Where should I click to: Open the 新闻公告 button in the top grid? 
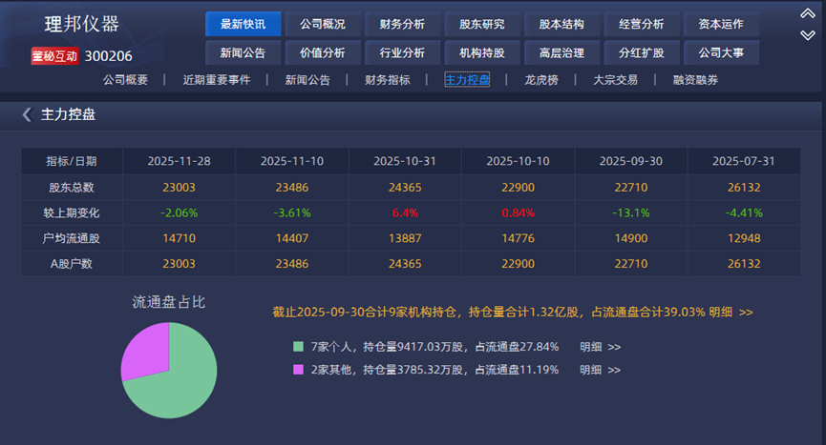tap(243, 53)
